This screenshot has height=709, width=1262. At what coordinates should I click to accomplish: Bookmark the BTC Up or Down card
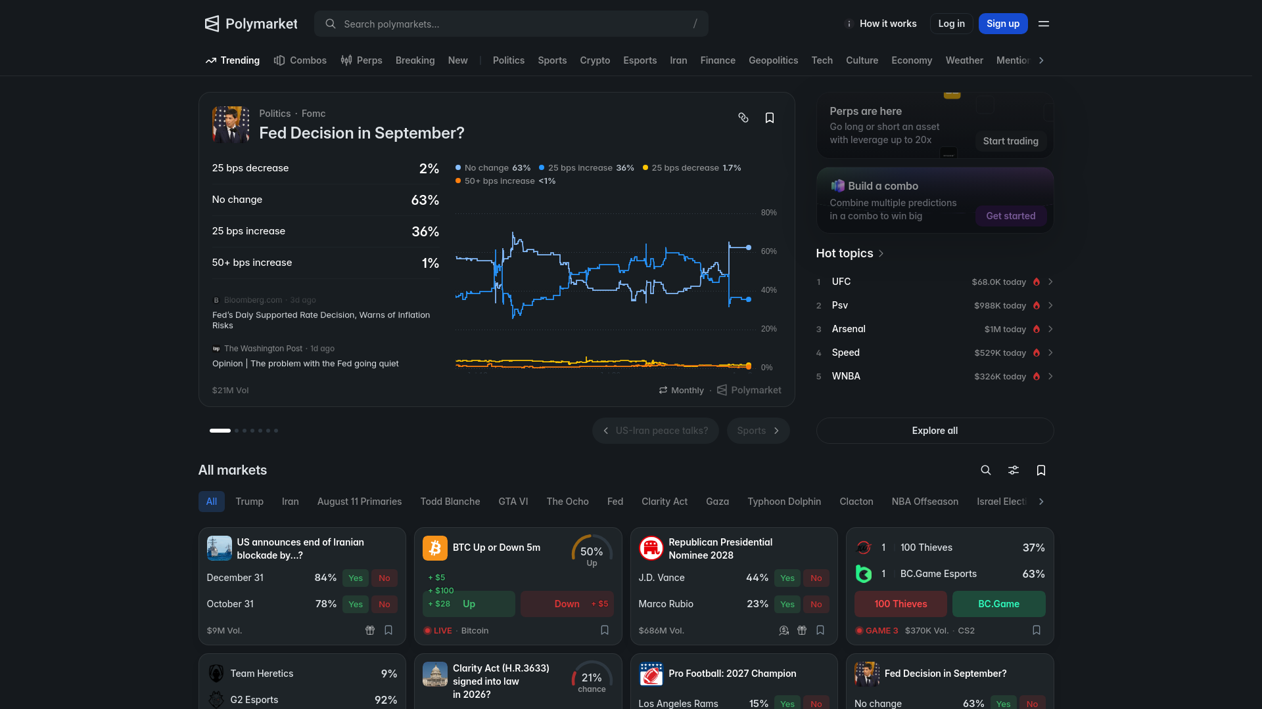click(x=605, y=630)
